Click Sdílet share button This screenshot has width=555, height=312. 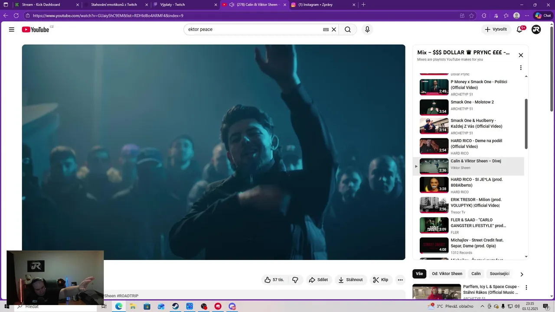click(x=318, y=280)
